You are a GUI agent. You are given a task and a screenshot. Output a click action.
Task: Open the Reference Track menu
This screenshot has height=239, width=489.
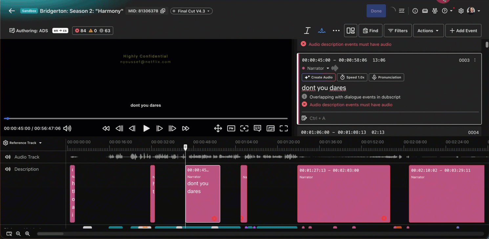point(22,143)
